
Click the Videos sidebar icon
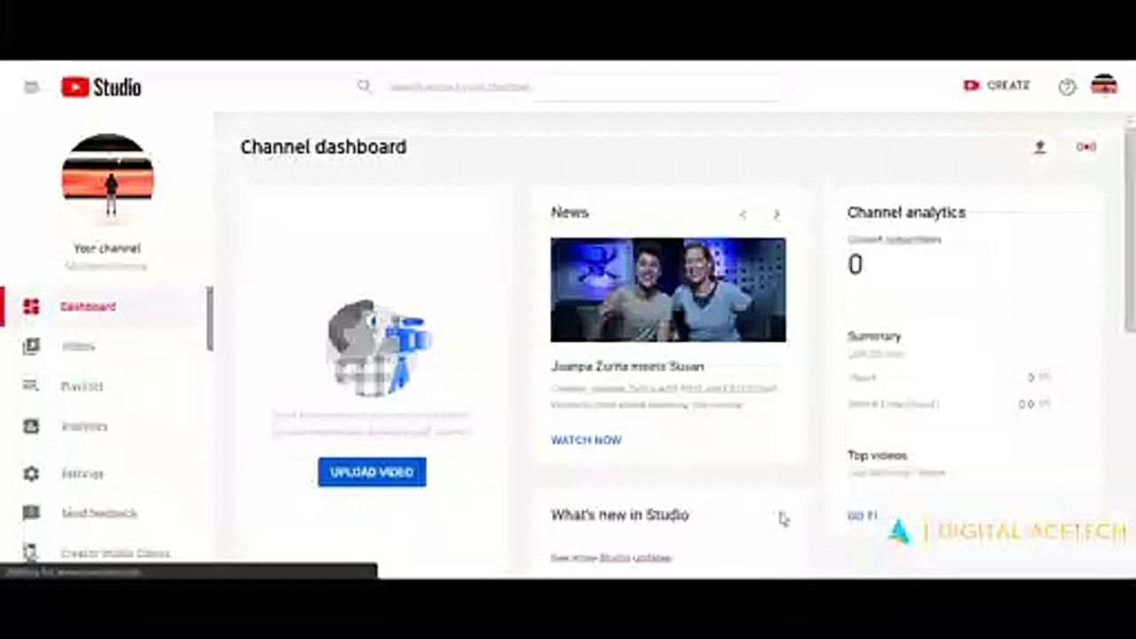click(x=31, y=346)
